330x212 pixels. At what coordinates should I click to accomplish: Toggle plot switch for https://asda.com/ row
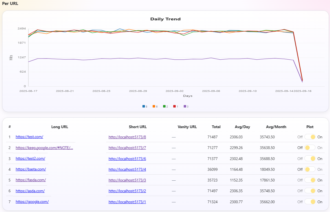tap(310, 191)
